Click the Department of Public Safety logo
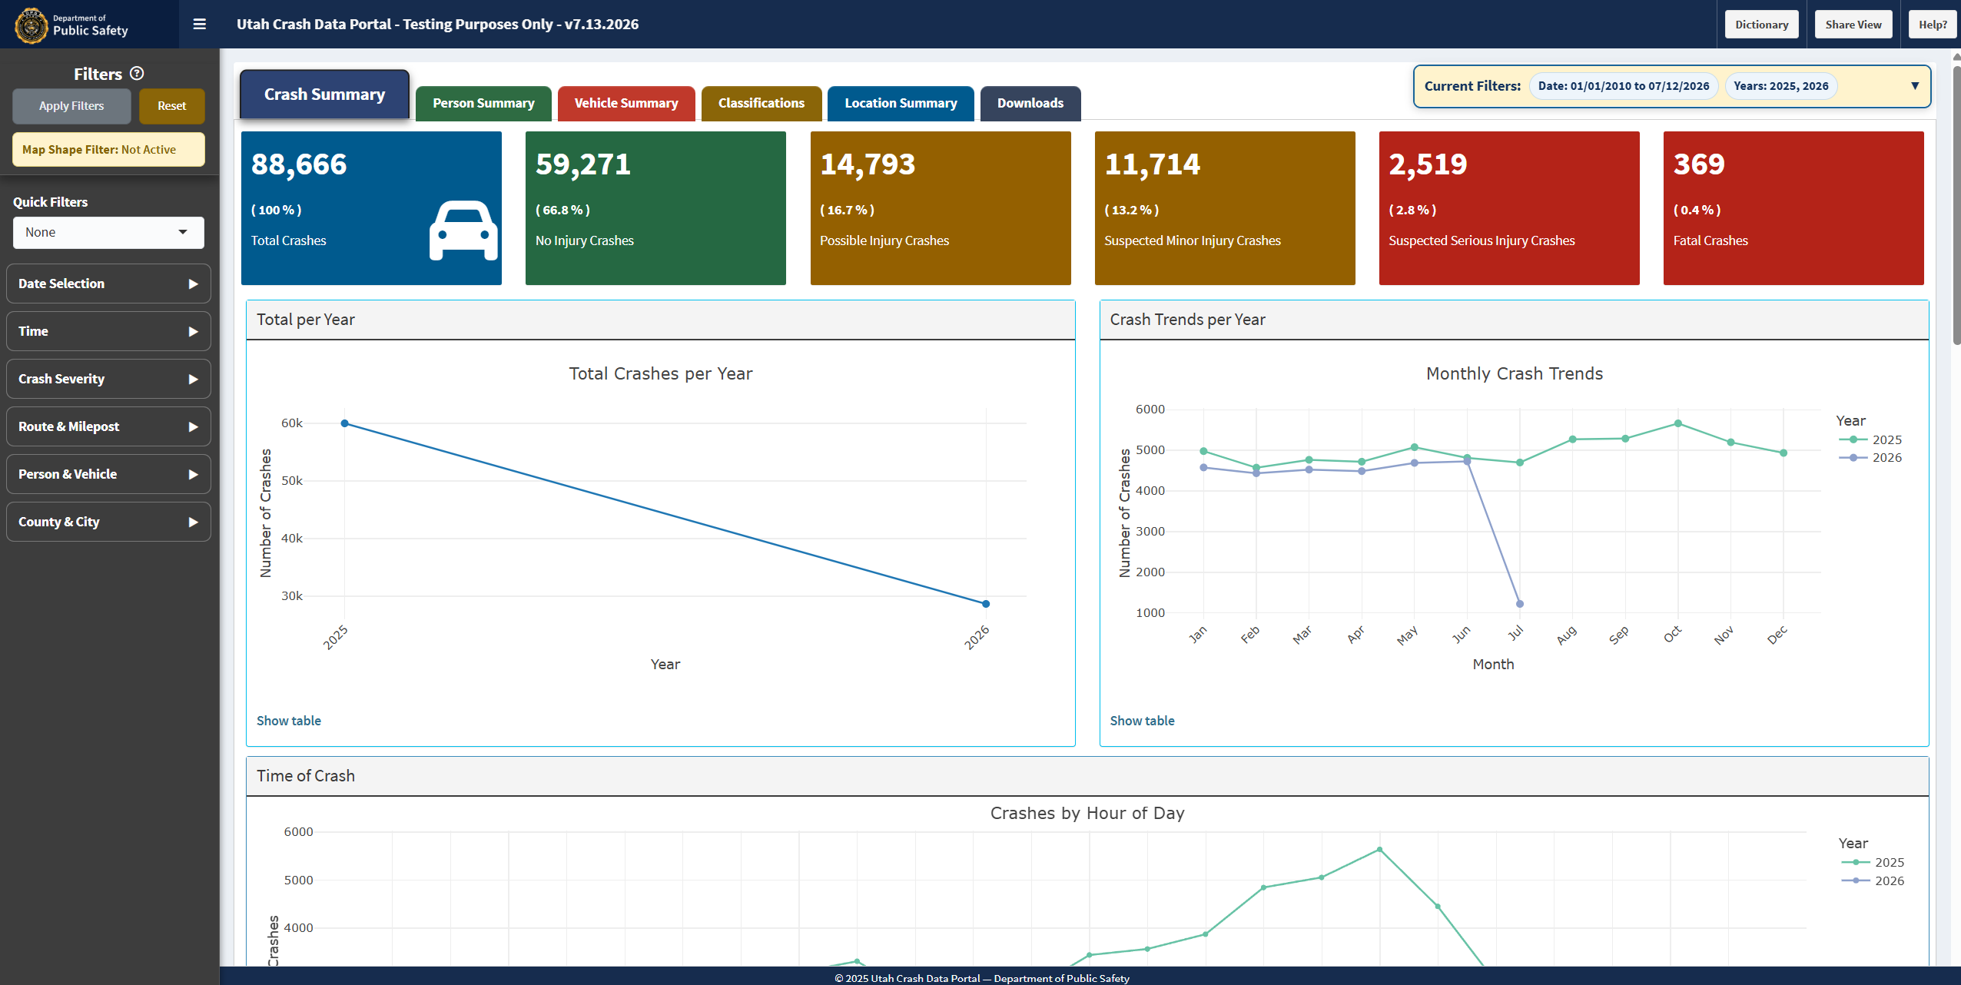This screenshot has height=985, width=1961. pos(71,25)
